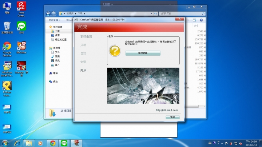Open Windows Media Player from the taskbar
This screenshot has width=262, height=147.
pyautogui.click(x=40, y=143)
